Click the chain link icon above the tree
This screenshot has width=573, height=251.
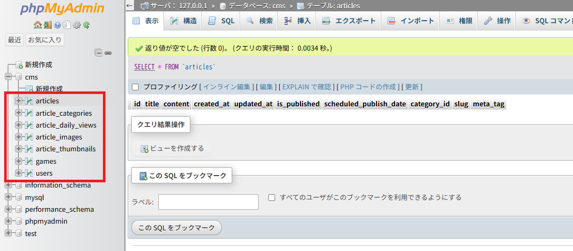tap(108, 53)
